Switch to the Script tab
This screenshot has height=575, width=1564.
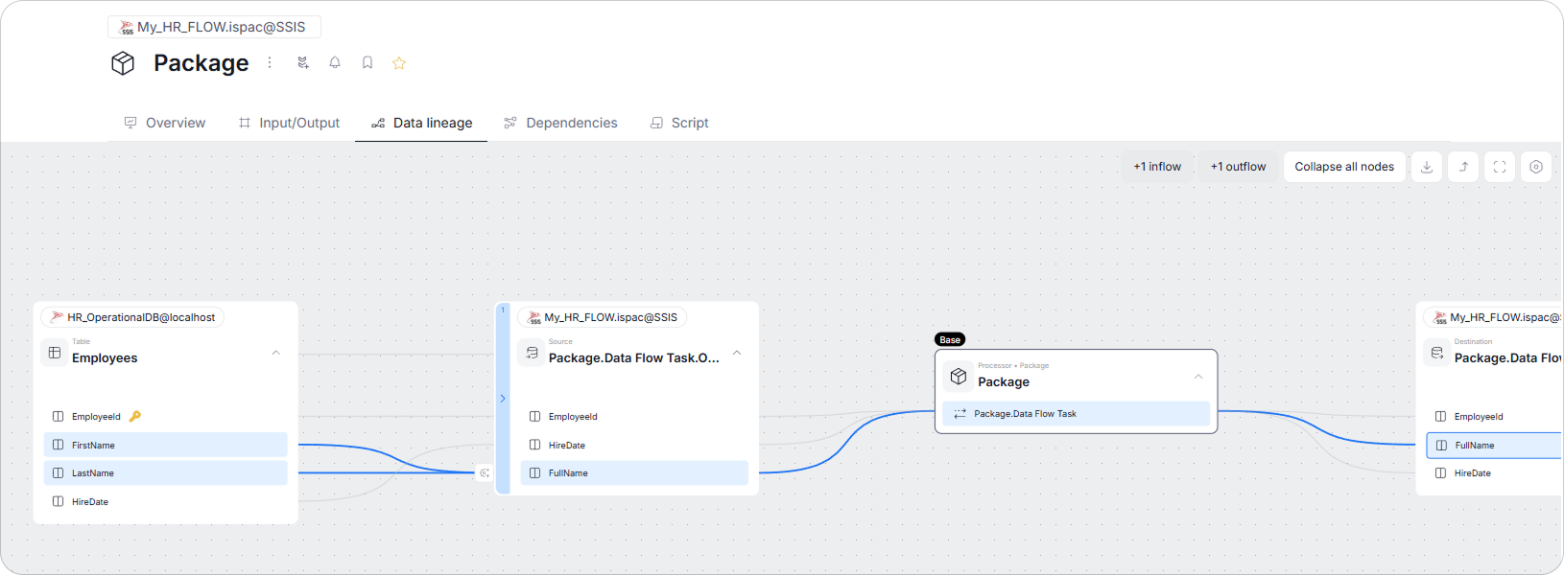click(679, 123)
